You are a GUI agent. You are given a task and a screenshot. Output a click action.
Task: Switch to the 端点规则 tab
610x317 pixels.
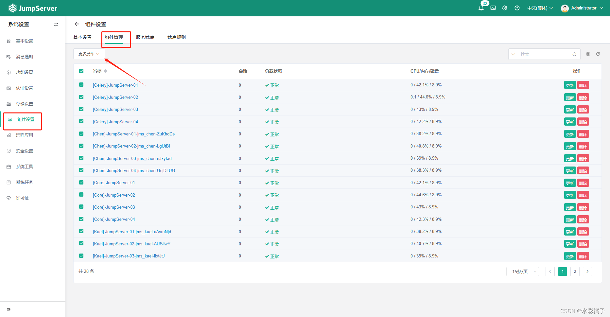177,37
